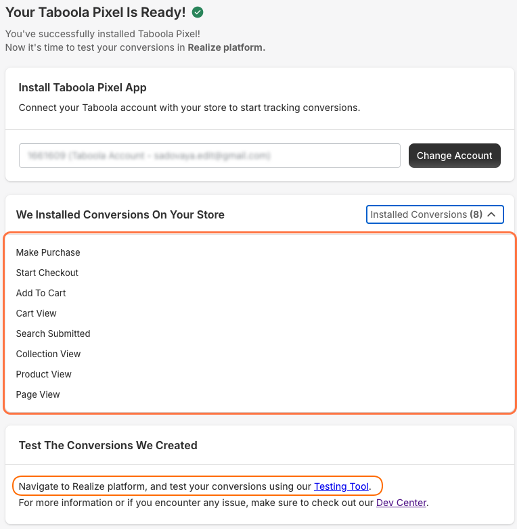
Task: Select the Search Submitted conversion
Action: 53,333
